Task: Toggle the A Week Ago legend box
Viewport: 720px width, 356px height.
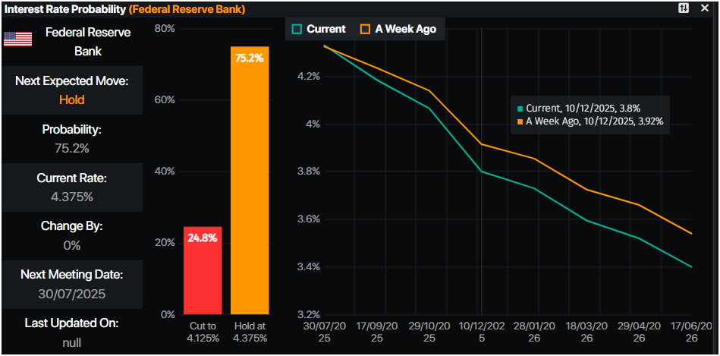Action: 365,29
